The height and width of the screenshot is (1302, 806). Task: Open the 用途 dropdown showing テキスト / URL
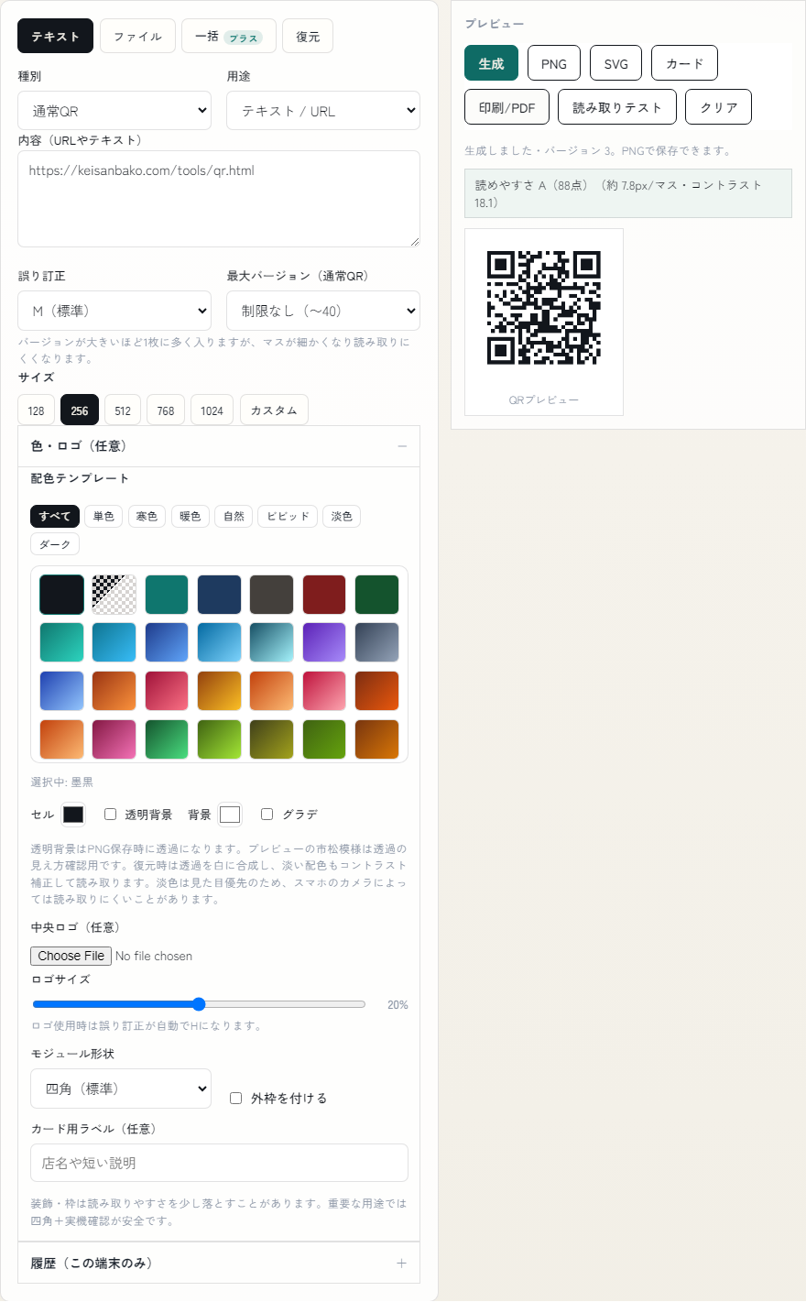[x=323, y=110]
